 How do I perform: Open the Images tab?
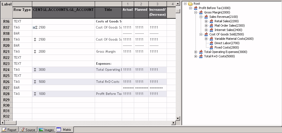pyautogui.click(x=46, y=130)
